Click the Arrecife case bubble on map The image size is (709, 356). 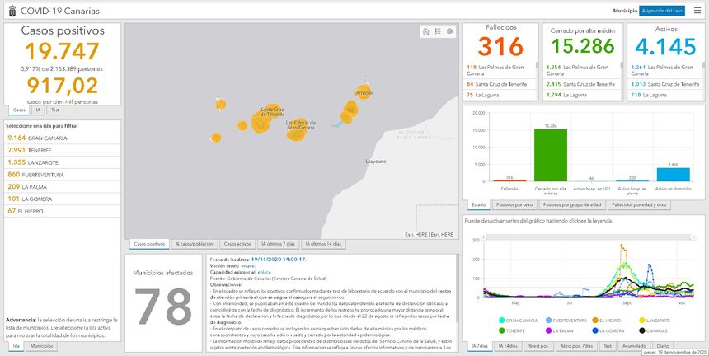click(x=363, y=92)
